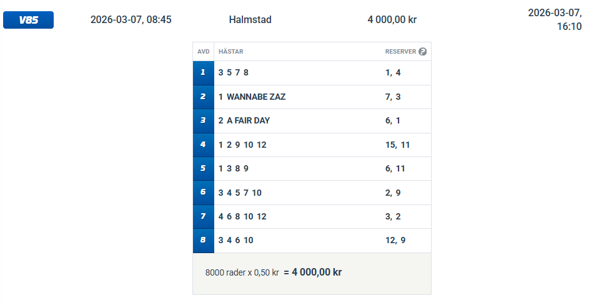The height and width of the screenshot is (303, 604).
Task: Click the RESERVER column header
Action: click(x=400, y=52)
